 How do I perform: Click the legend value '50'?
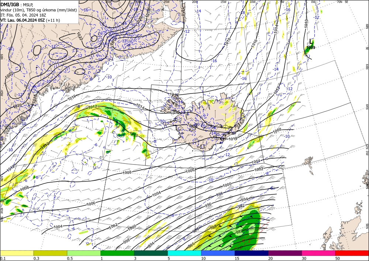(x=337, y=258)
